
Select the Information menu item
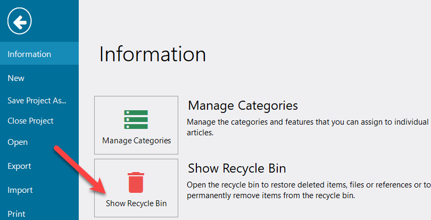[29, 54]
